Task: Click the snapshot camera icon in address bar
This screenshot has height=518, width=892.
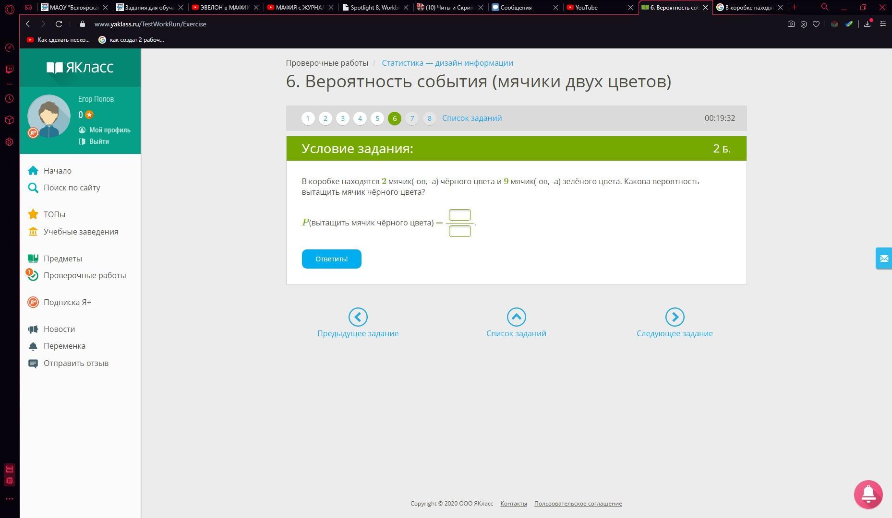Action: click(x=791, y=24)
